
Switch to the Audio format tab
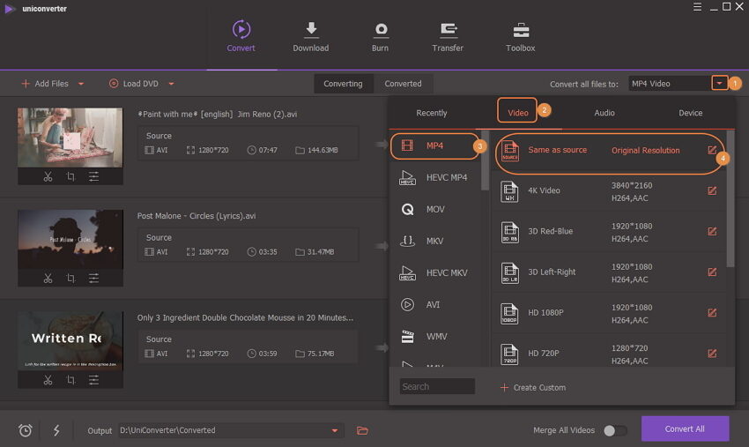[x=604, y=113]
